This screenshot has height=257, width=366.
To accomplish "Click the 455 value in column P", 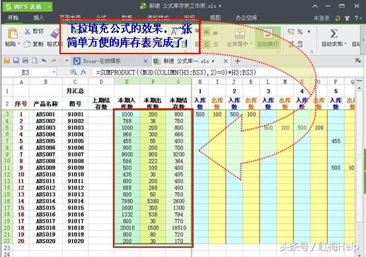I will pyautogui.click(x=336, y=141).
